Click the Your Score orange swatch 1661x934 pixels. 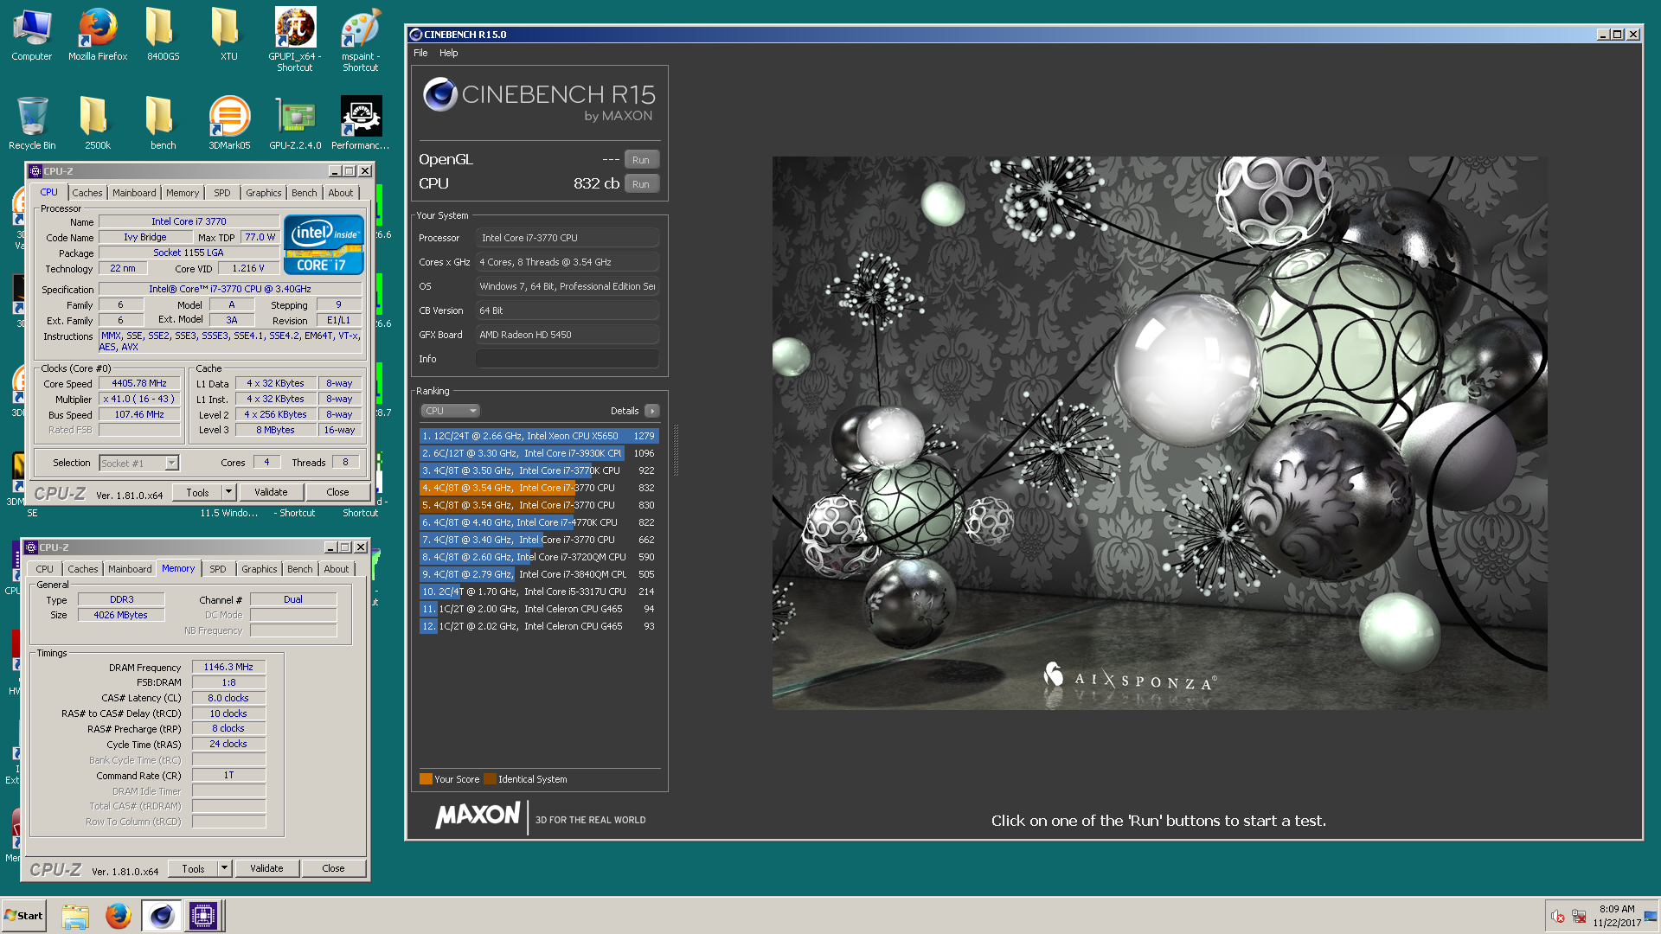tap(426, 779)
